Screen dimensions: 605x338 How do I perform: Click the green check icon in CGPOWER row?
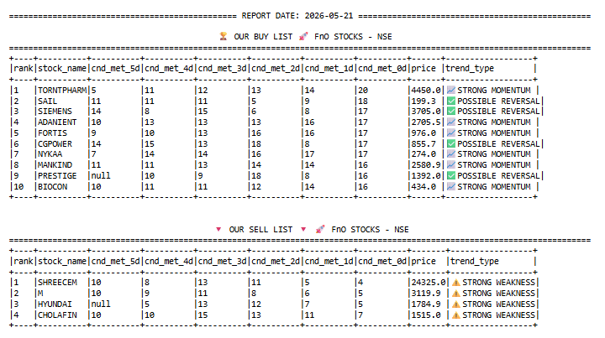[x=451, y=143]
